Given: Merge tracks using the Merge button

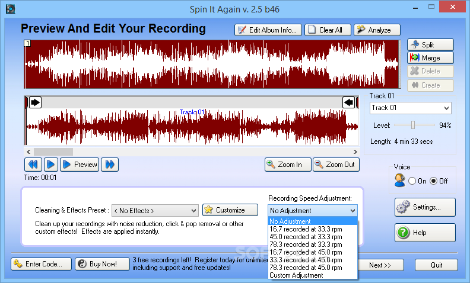Looking at the screenshot, I should (x=430, y=58).
